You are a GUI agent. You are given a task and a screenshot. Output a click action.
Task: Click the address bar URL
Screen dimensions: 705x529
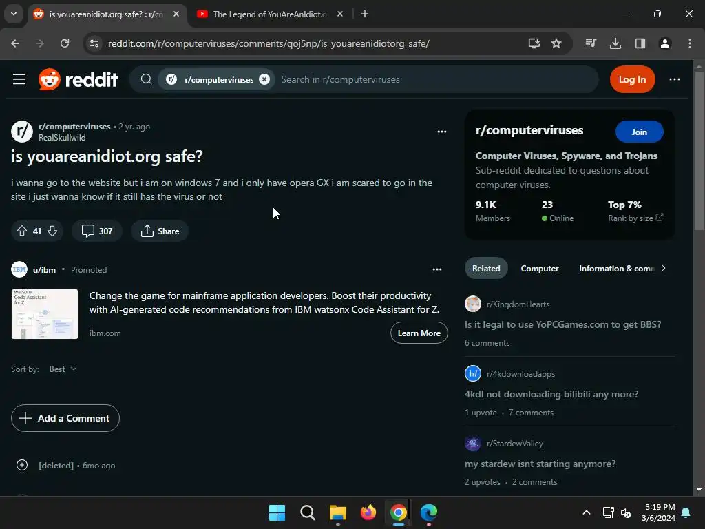[269, 43]
